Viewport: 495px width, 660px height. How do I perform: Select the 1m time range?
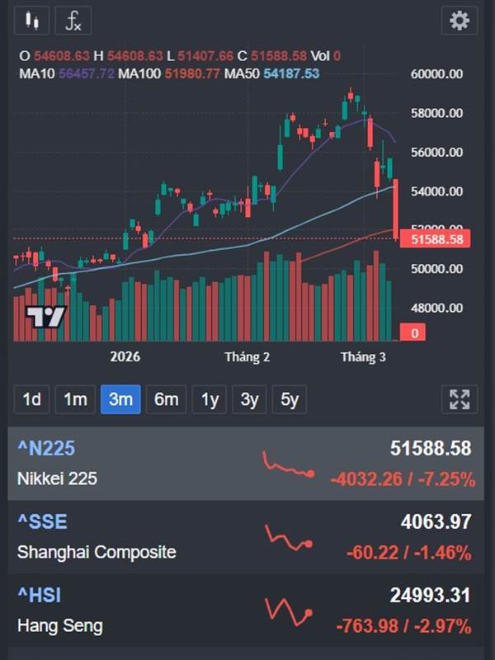pyautogui.click(x=75, y=399)
